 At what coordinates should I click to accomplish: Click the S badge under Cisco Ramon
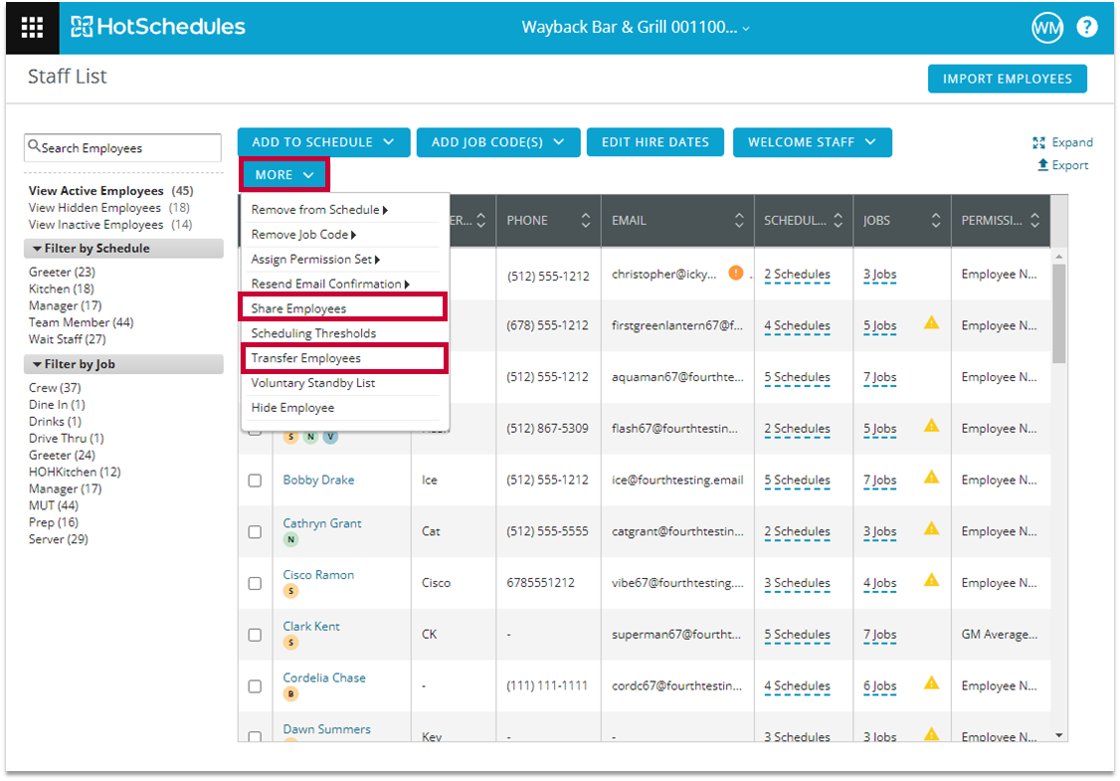click(290, 591)
